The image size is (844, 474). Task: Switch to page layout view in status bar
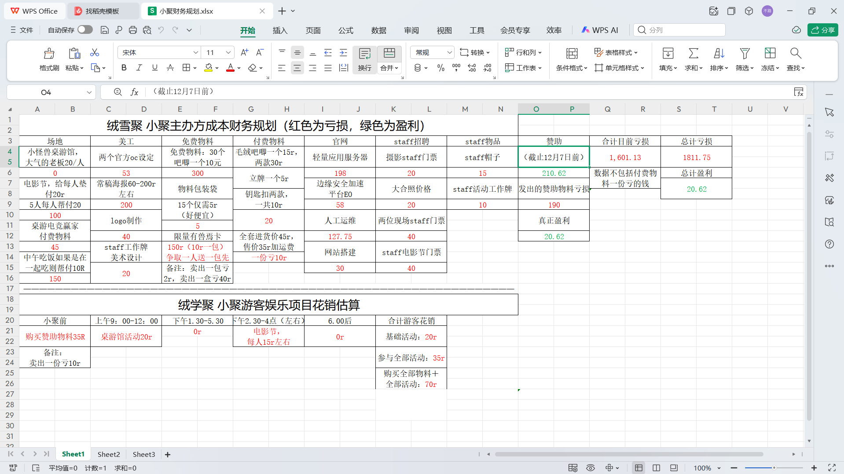[x=656, y=468]
